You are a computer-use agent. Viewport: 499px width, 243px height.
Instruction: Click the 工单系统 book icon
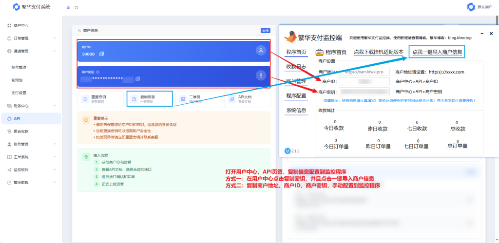point(9,157)
